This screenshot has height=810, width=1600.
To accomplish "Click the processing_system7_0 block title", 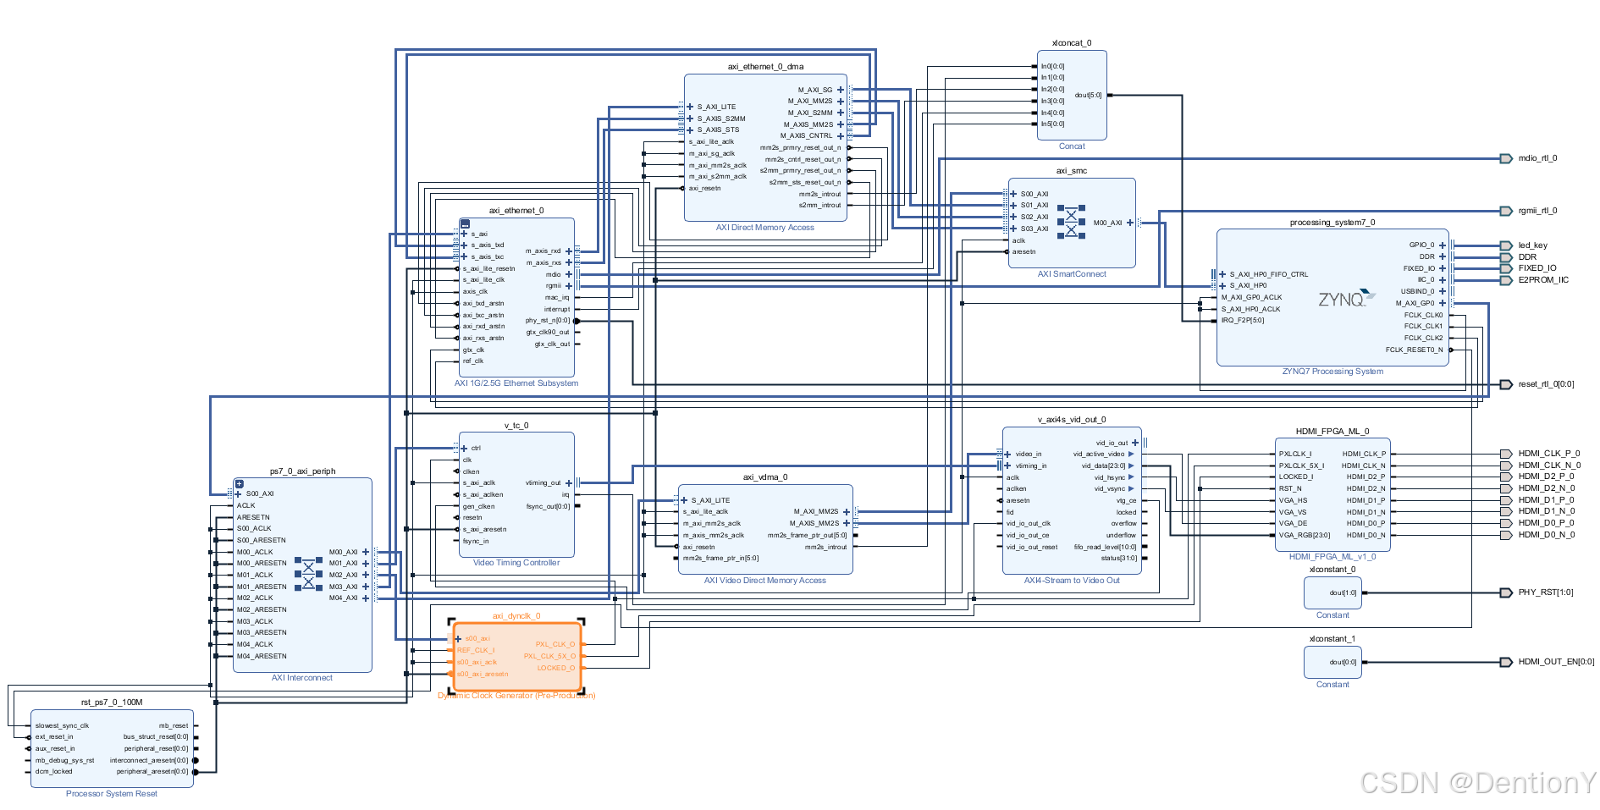I will point(1332,223).
